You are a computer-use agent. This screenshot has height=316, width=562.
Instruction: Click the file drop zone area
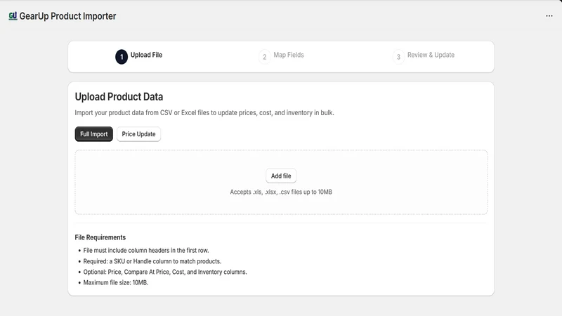pyautogui.click(x=281, y=182)
